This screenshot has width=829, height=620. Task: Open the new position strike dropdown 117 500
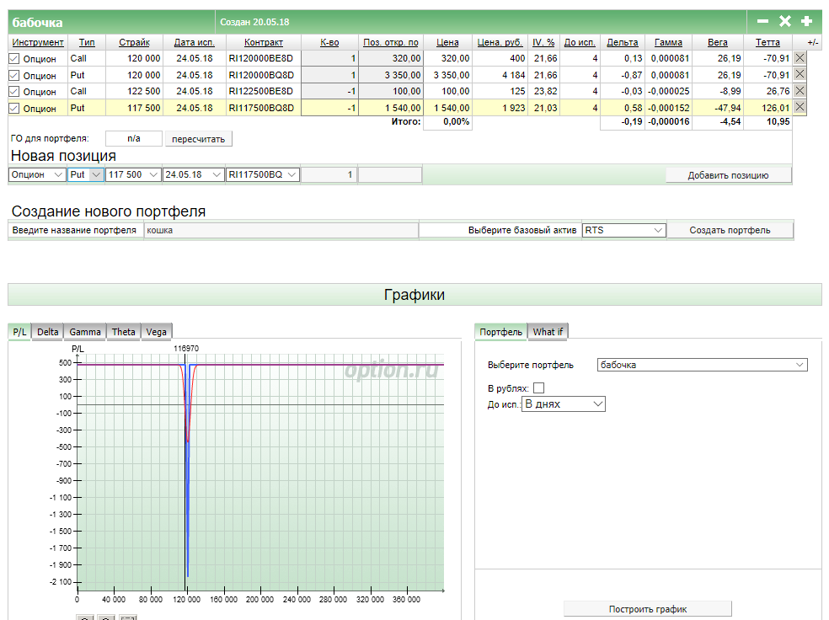coord(133,174)
